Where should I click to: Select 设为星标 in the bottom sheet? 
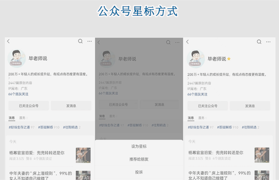click(x=139, y=146)
